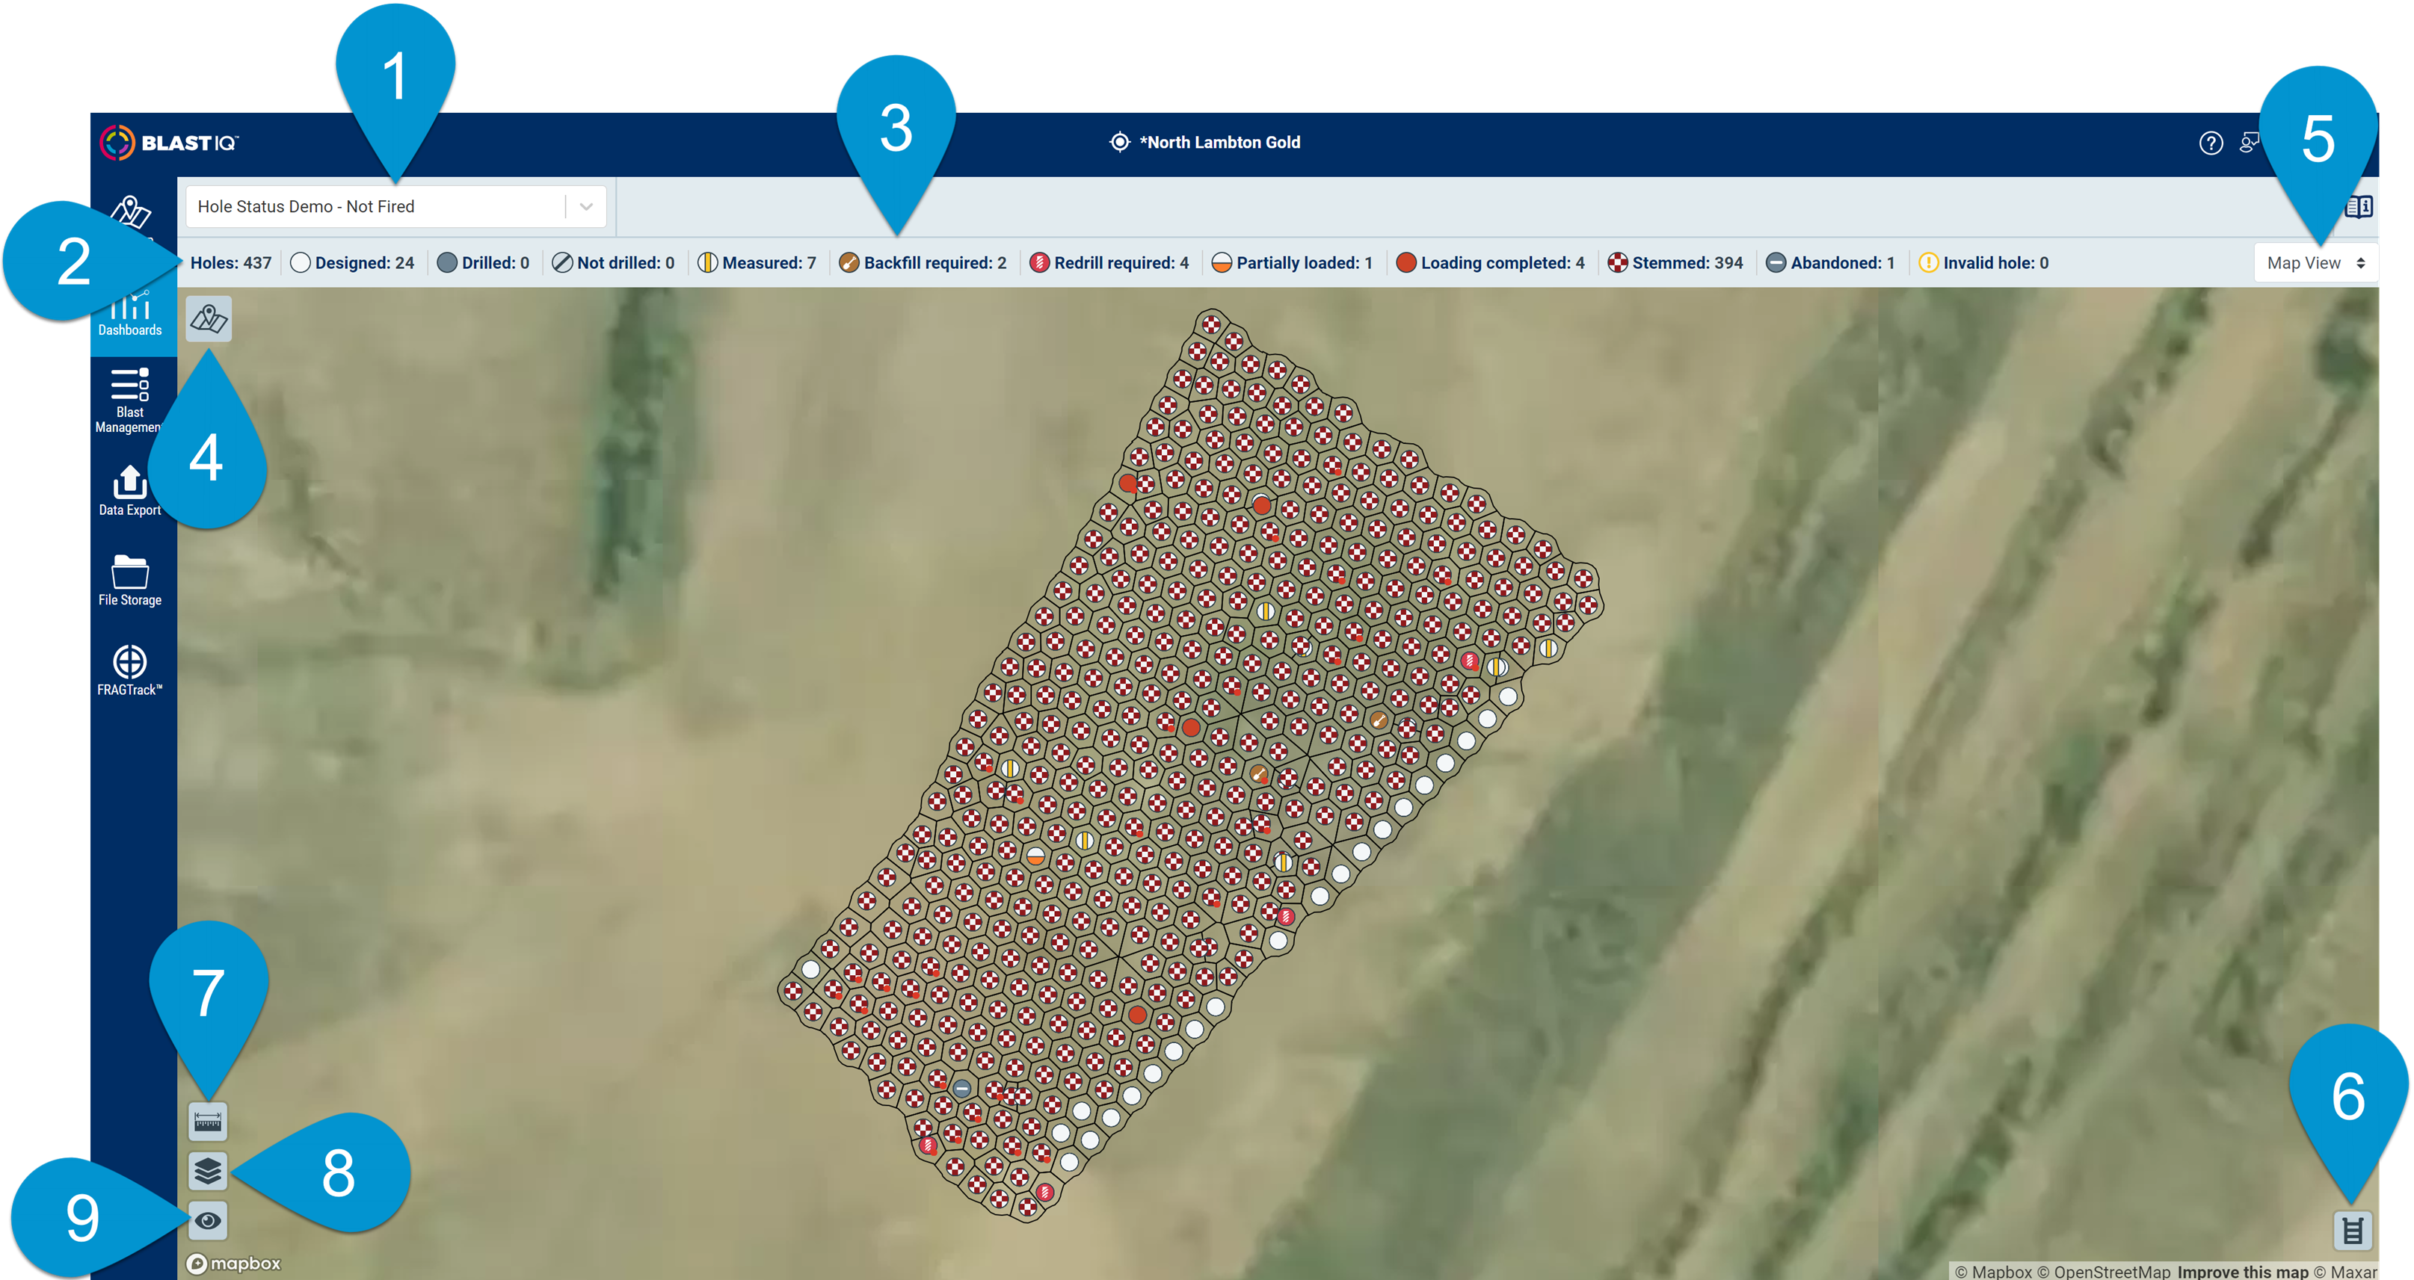Click the 'Not drilled: 0' status

pyautogui.click(x=614, y=263)
